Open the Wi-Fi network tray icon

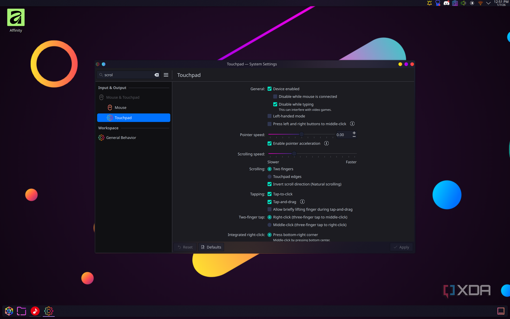pos(480,3)
